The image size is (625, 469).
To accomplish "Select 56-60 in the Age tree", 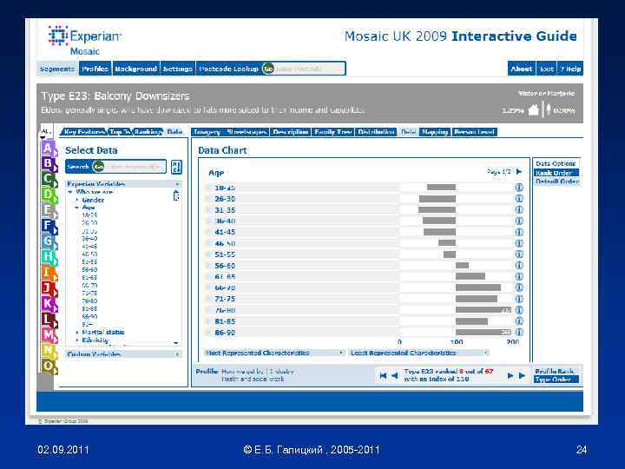I will (89, 269).
